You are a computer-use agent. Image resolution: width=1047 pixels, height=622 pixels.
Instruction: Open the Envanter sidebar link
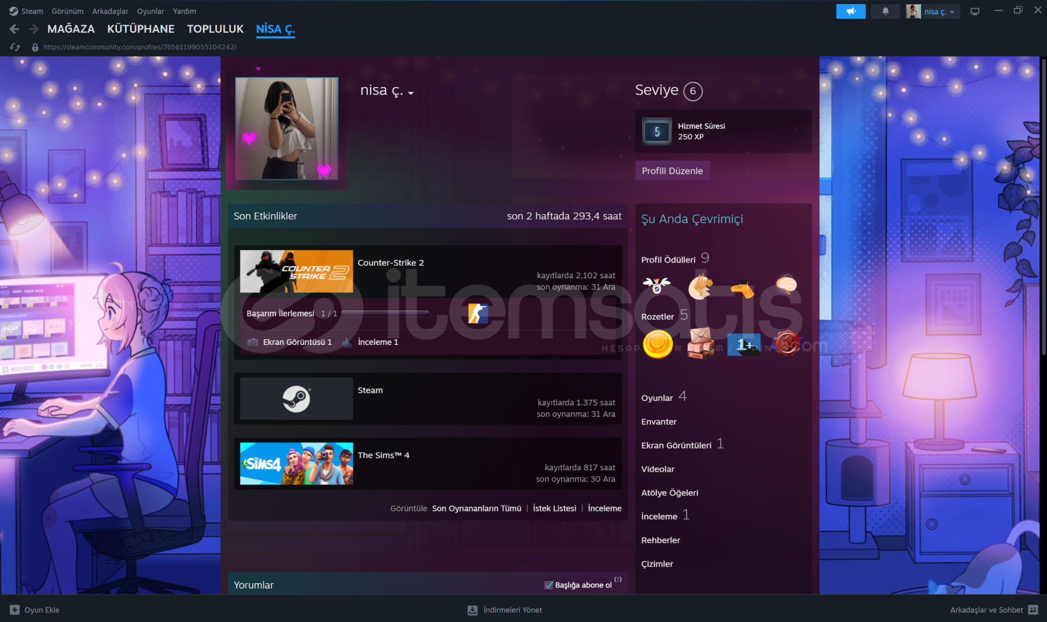click(659, 422)
